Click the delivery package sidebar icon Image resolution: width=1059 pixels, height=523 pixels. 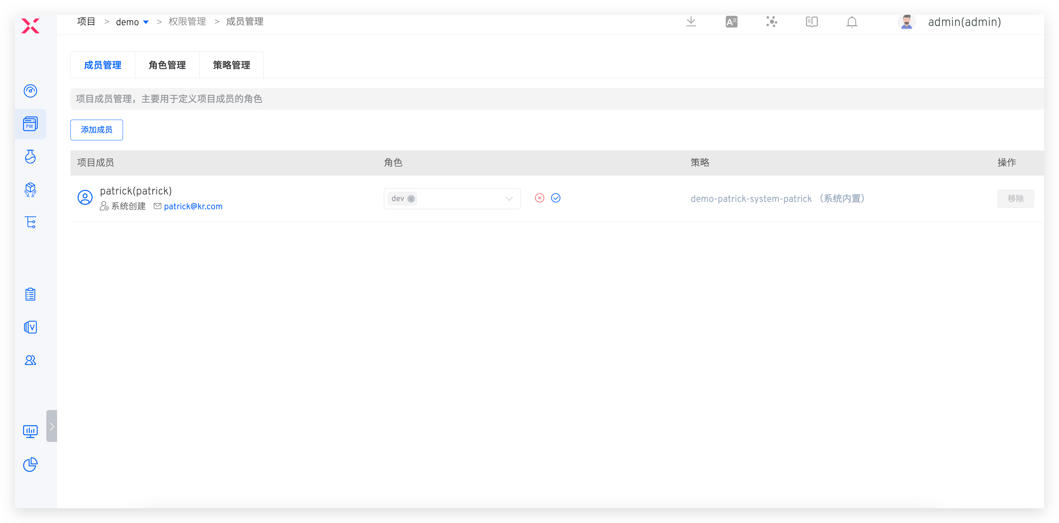click(30, 189)
